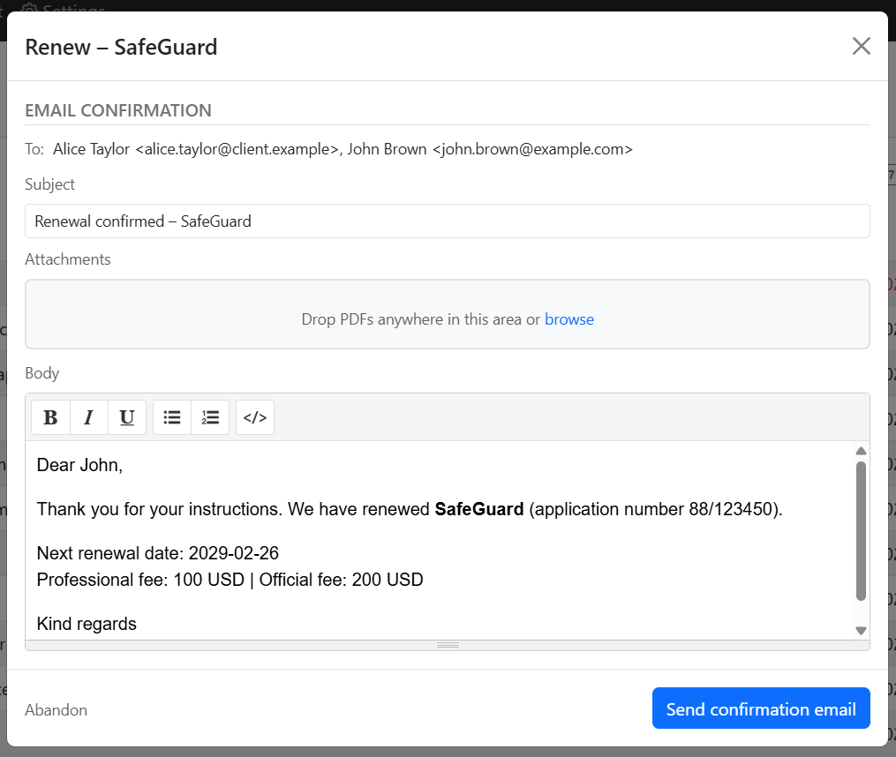Place cursor on the 'Kind regards' line
Viewport: 896px width, 757px height.
pyautogui.click(x=87, y=624)
